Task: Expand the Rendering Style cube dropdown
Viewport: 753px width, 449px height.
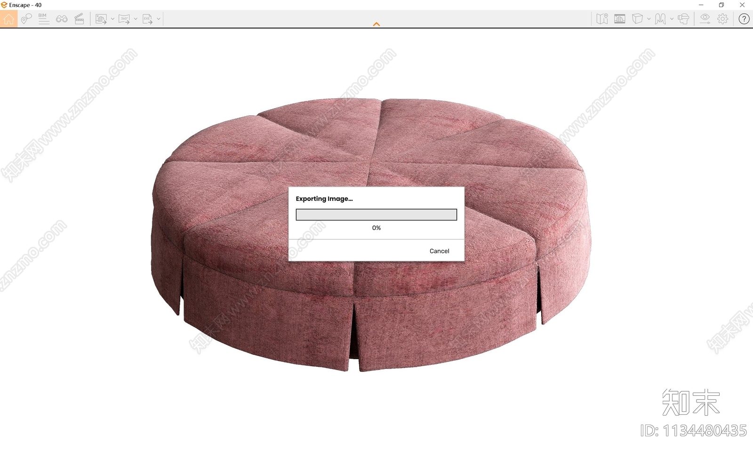Action: [649, 19]
